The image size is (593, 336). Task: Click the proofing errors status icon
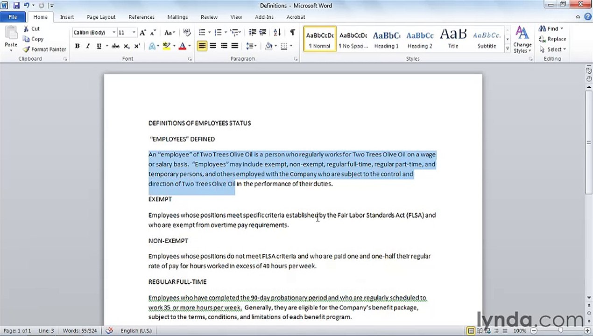click(x=109, y=331)
